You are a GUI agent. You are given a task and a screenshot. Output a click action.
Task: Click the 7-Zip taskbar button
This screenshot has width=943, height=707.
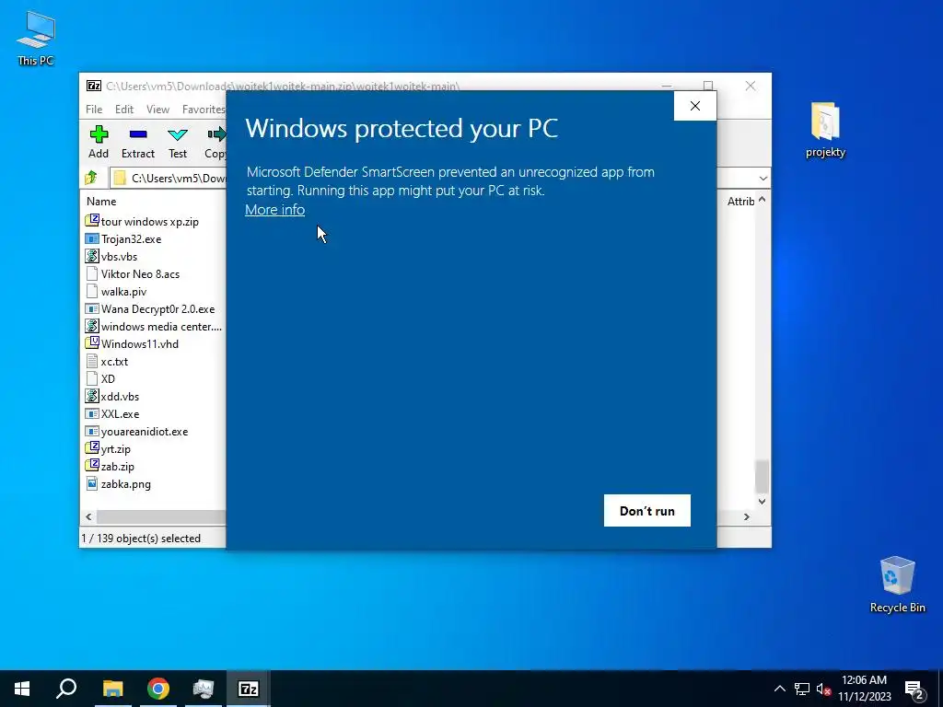pos(249,689)
